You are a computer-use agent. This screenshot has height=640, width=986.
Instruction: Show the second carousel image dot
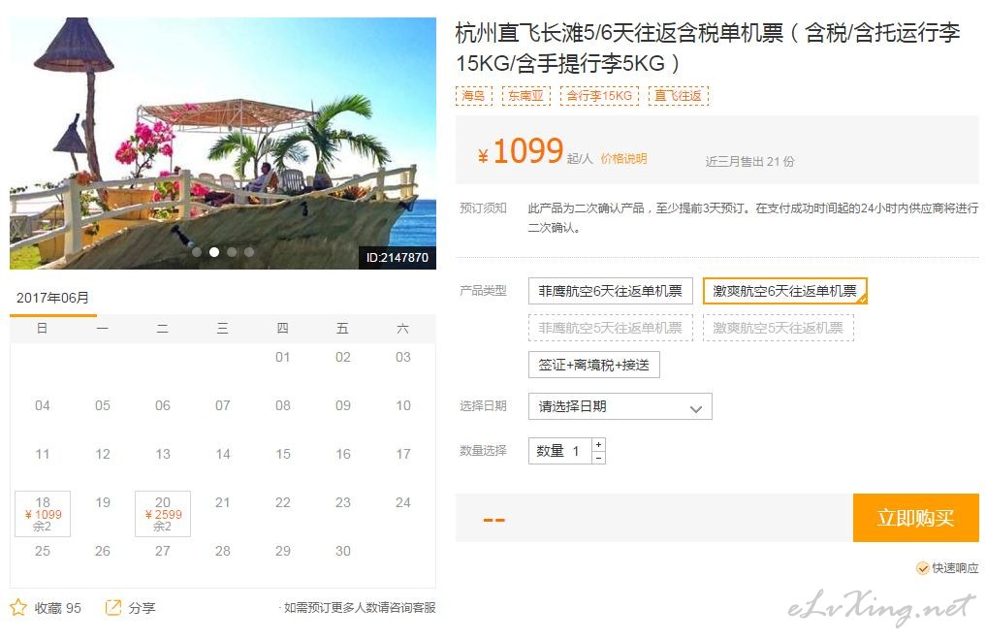214,252
